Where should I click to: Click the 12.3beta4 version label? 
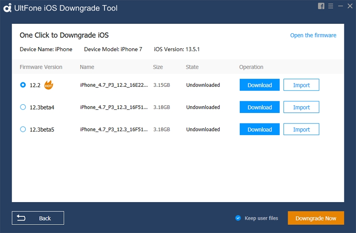point(42,107)
